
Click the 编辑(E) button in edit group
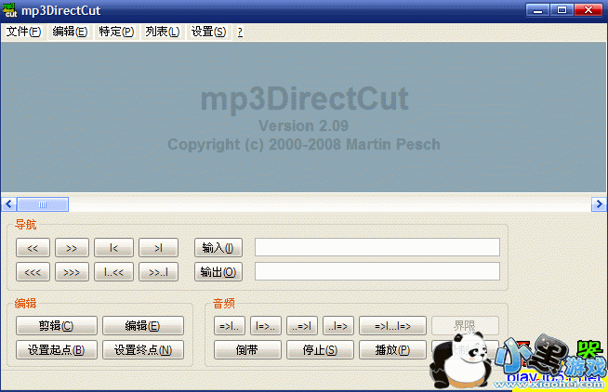143,326
